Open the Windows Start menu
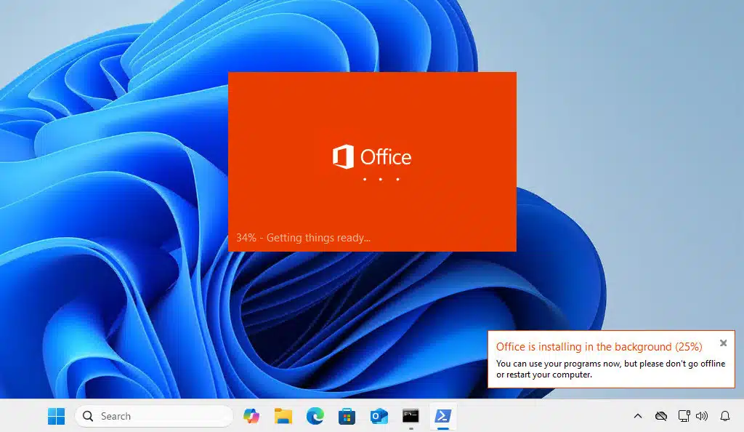This screenshot has height=432, width=744. point(56,416)
